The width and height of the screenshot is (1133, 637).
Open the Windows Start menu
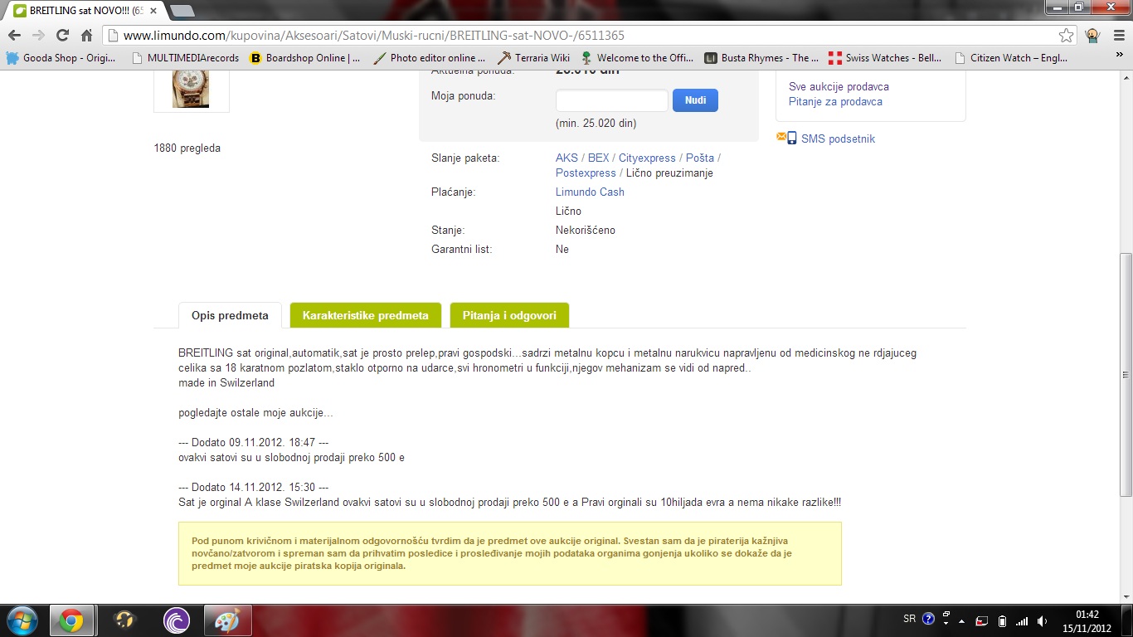21,620
